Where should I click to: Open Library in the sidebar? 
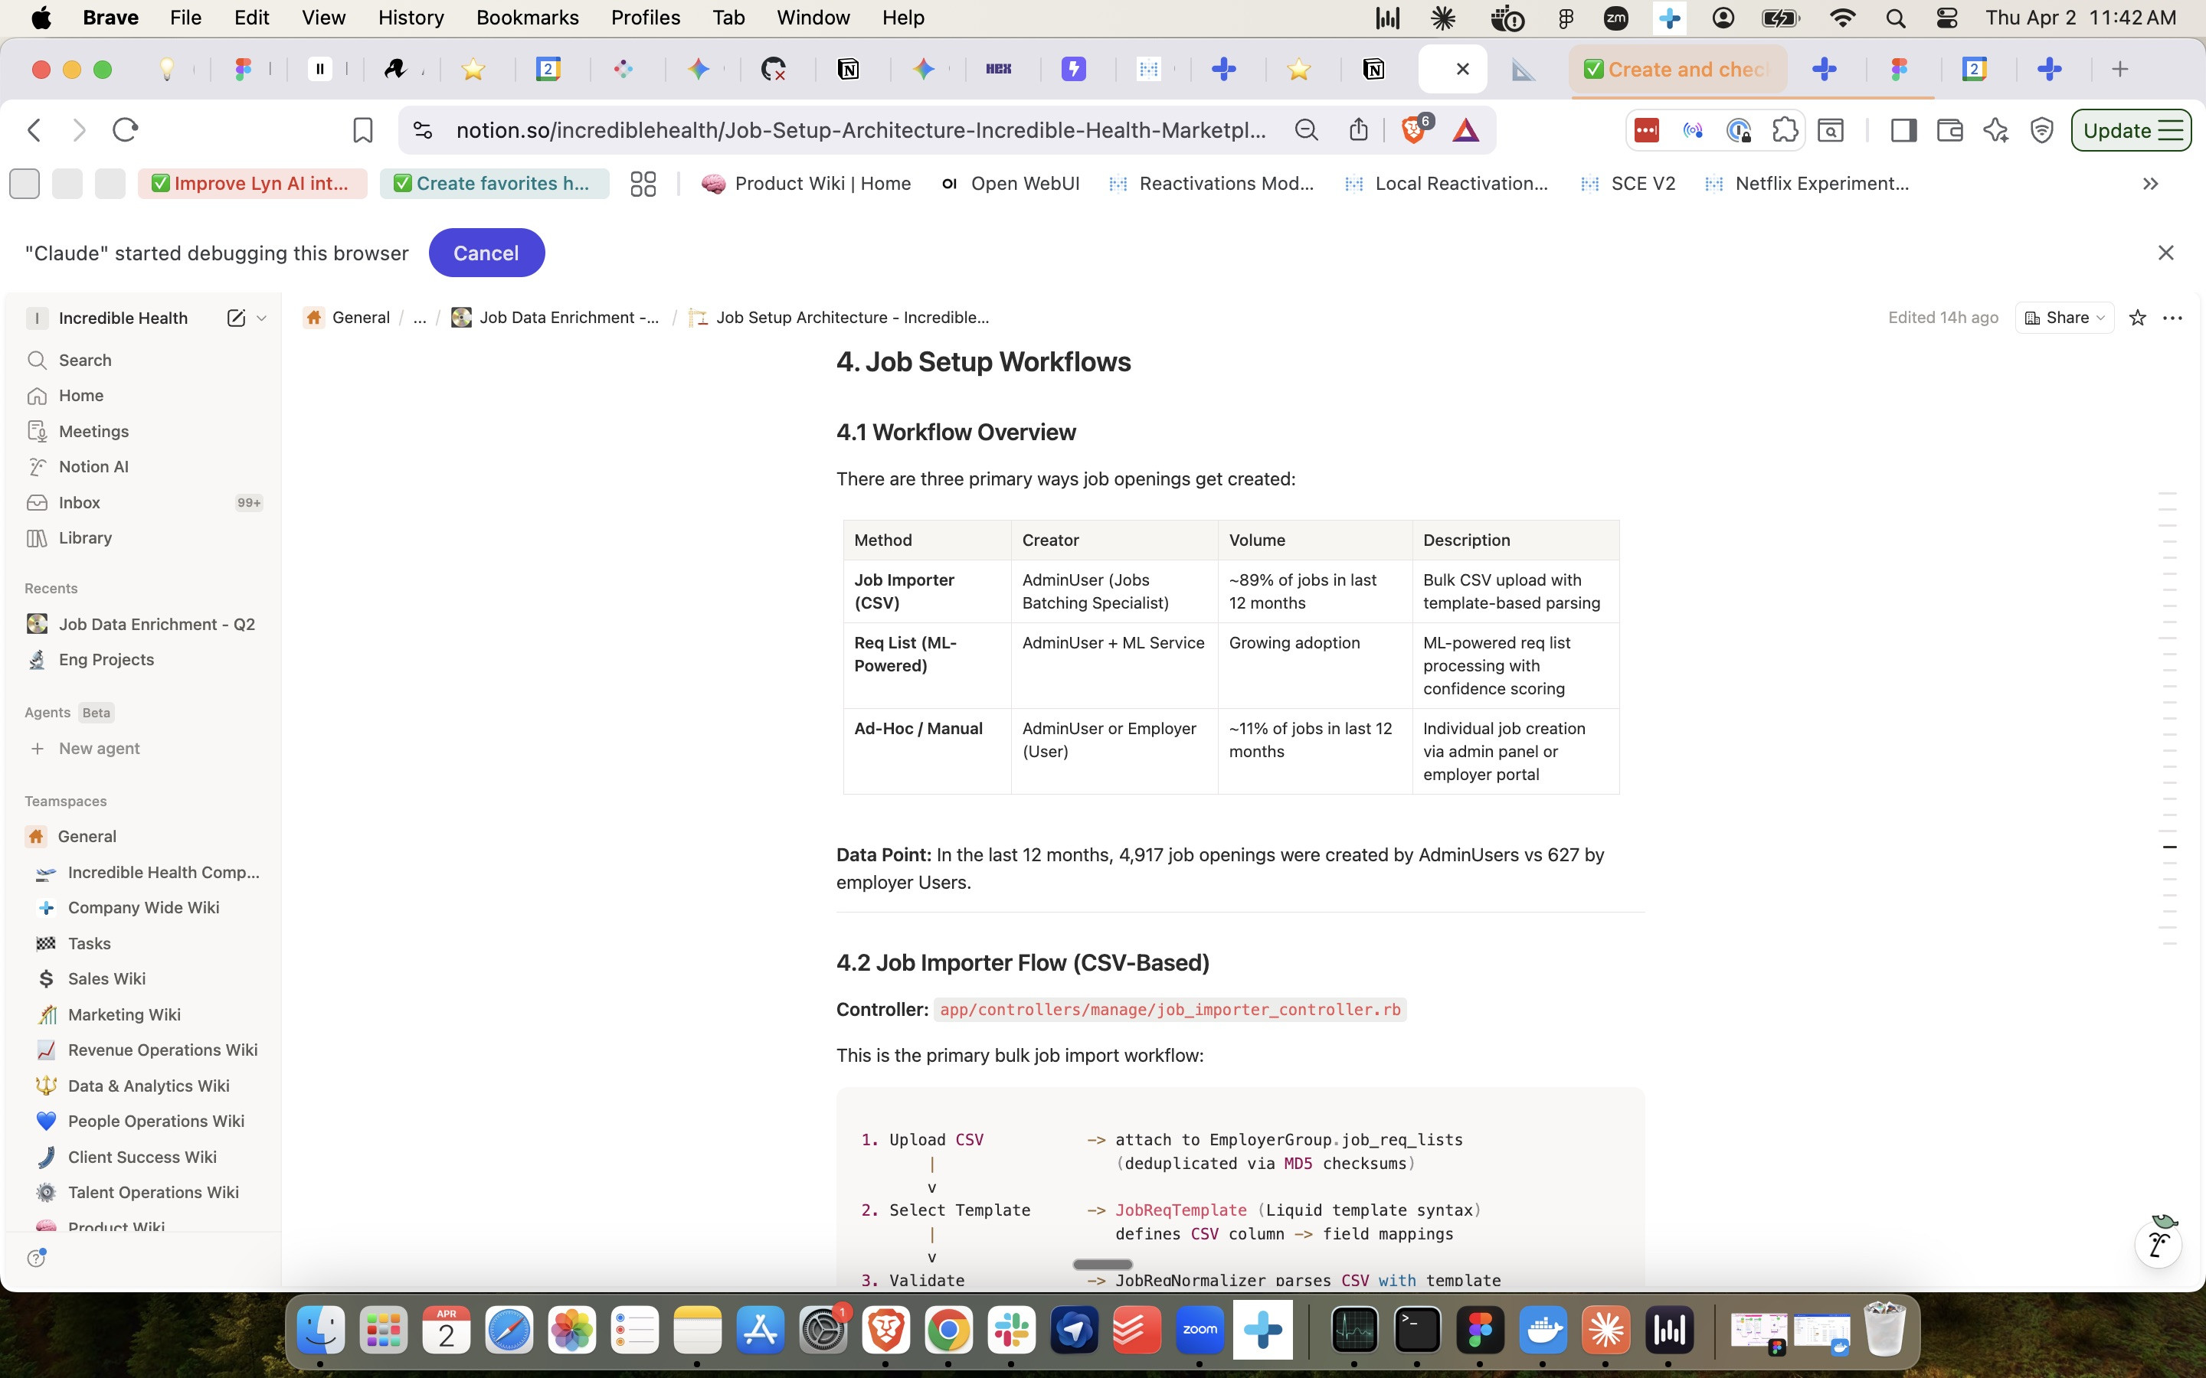(x=143, y=539)
